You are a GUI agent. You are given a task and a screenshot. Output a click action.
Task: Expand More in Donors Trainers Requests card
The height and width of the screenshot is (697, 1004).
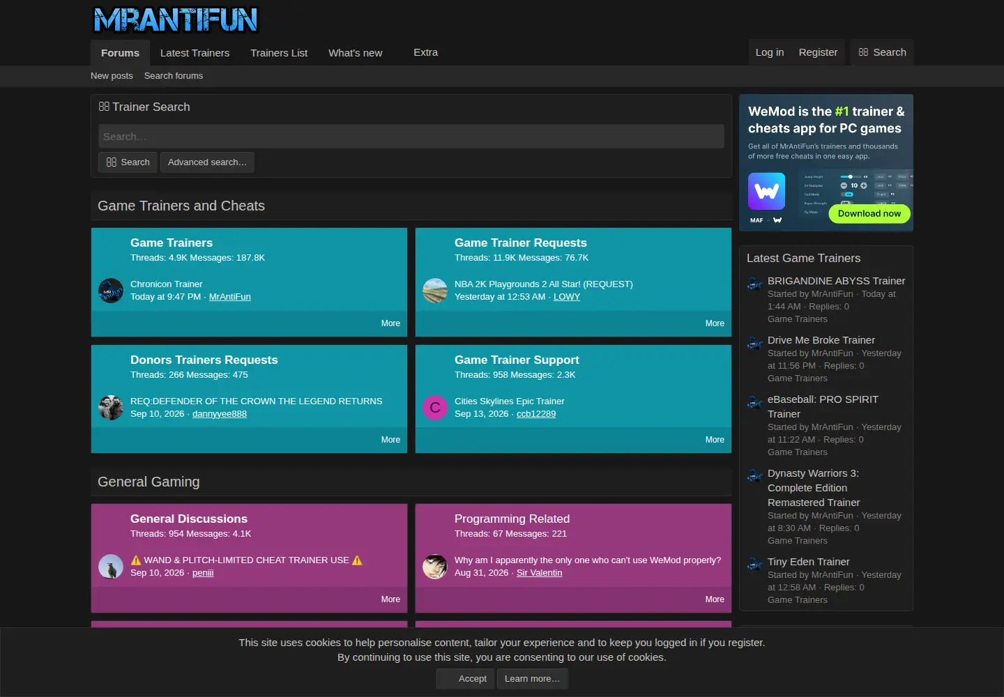click(390, 440)
